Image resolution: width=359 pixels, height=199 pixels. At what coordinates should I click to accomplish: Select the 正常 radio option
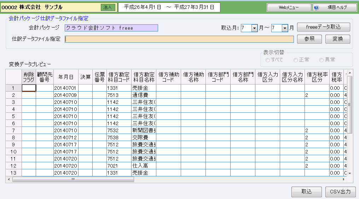(296, 60)
